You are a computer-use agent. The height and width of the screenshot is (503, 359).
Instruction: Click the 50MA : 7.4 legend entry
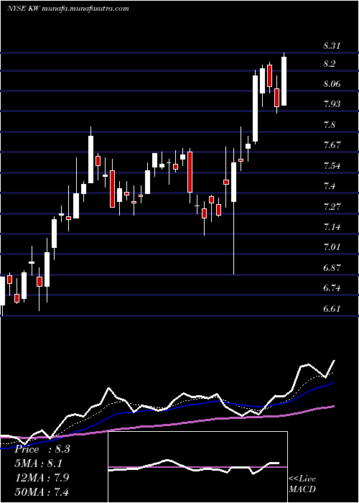(42, 492)
